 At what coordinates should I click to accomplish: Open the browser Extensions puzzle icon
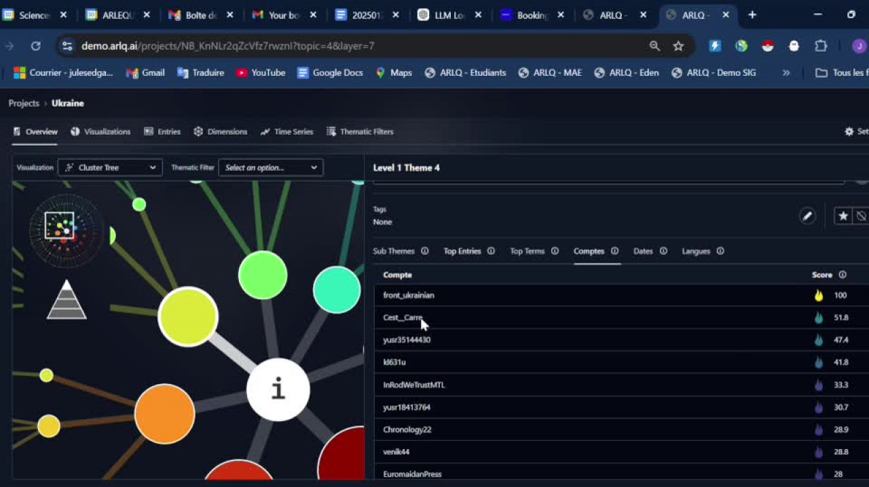click(x=821, y=45)
